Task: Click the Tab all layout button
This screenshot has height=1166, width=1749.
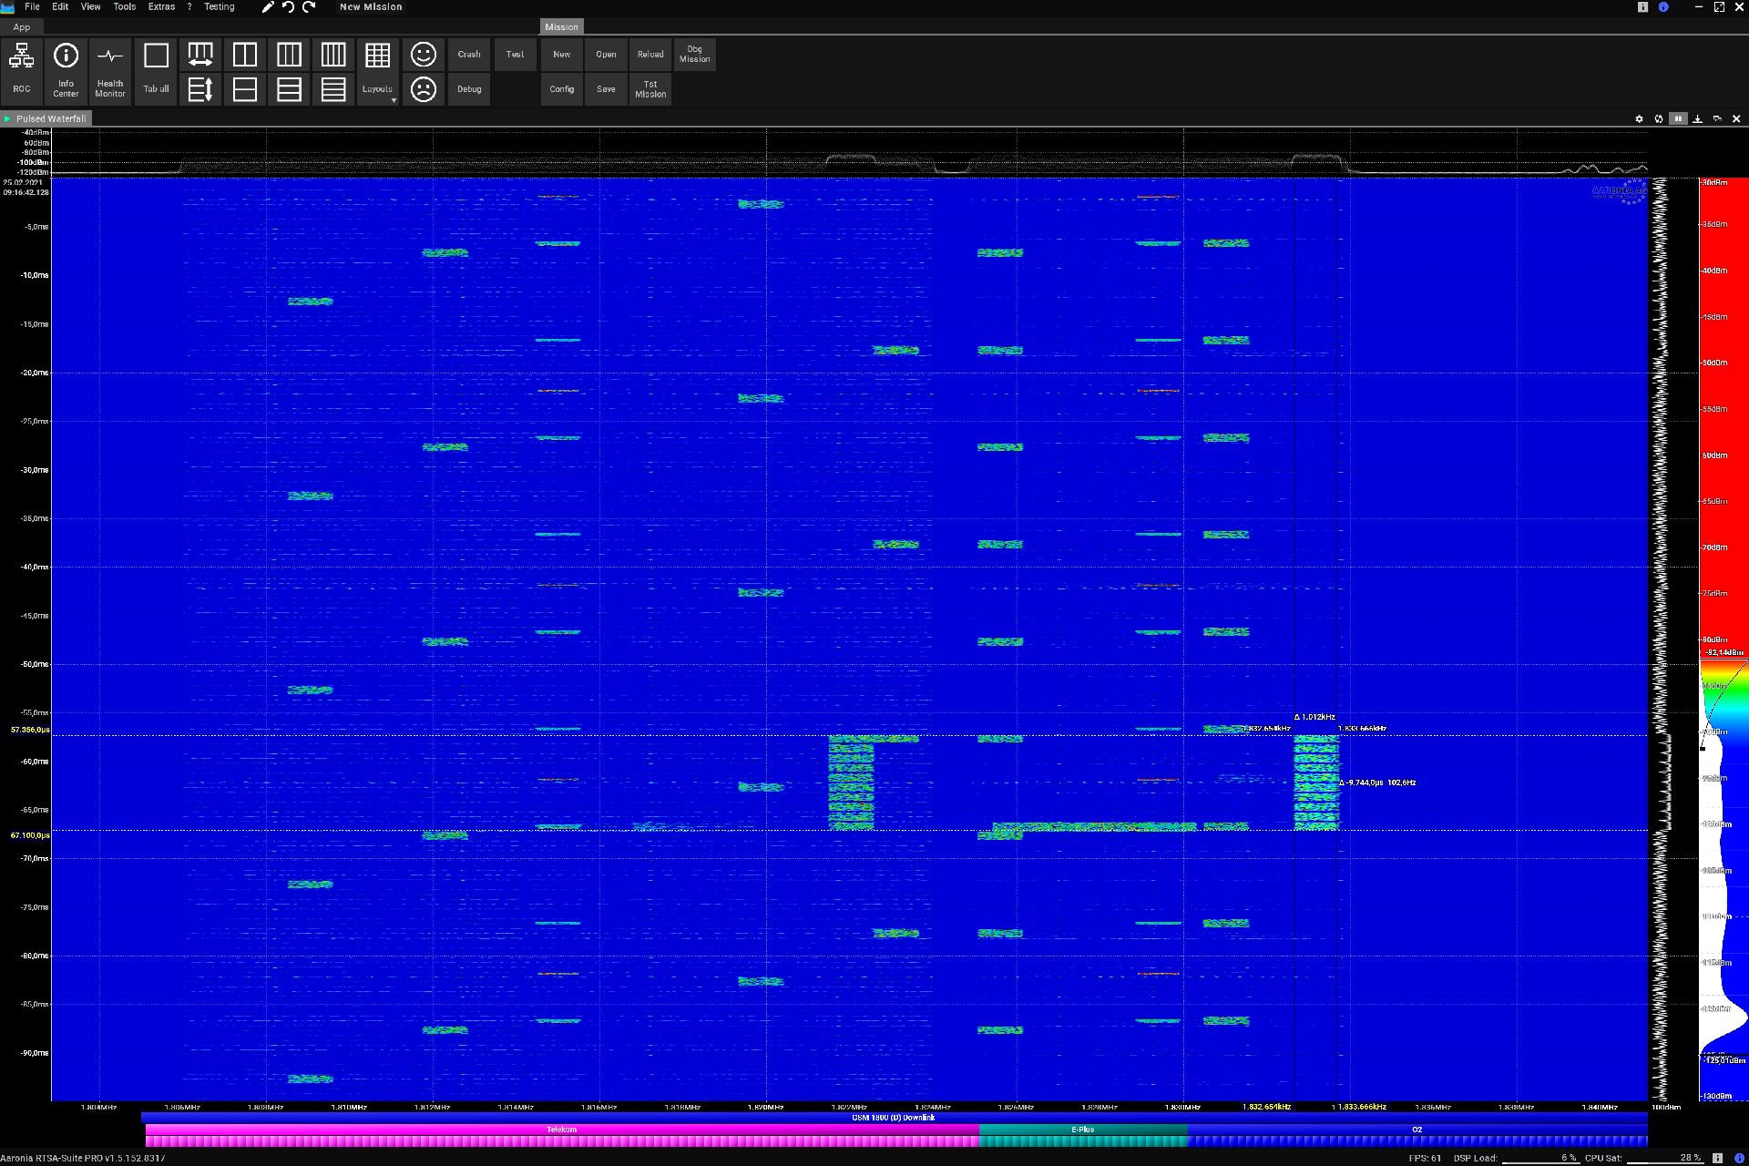Action: point(156,71)
